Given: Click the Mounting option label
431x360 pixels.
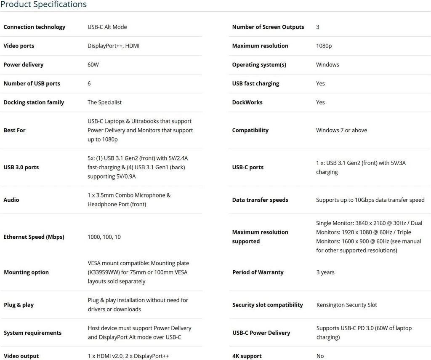Looking at the screenshot, I should (x=26, y=272).
